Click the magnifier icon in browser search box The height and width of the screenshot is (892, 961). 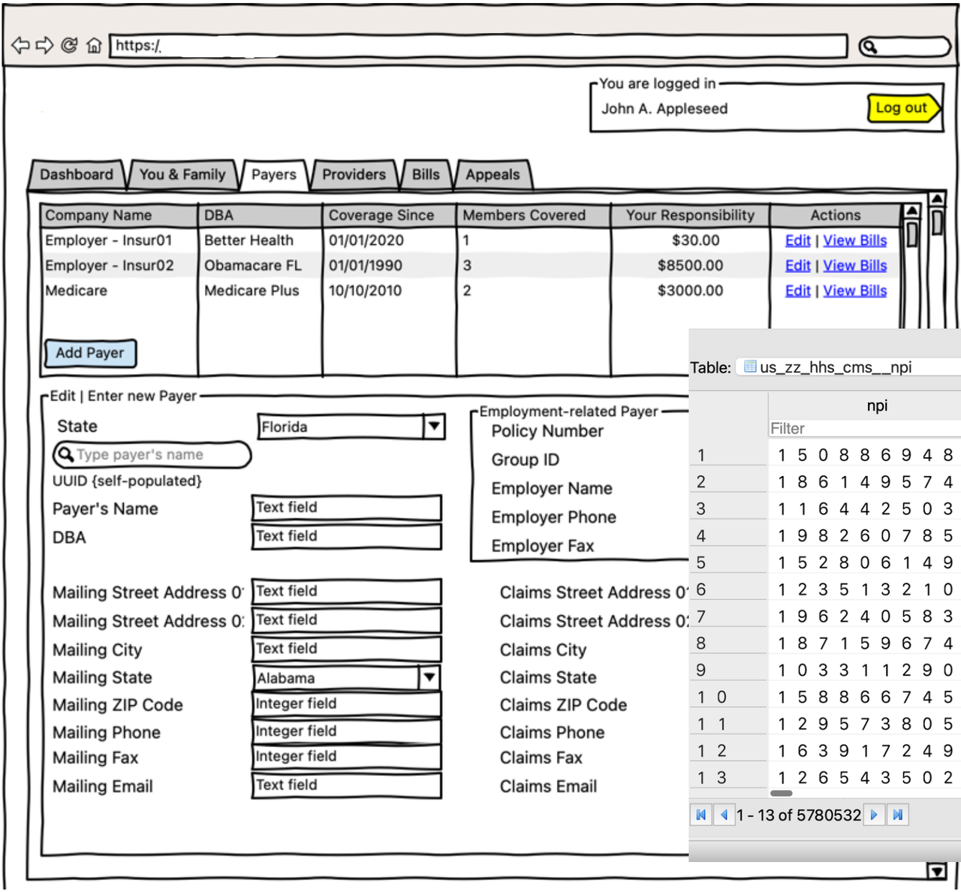(x=871, y=46)
